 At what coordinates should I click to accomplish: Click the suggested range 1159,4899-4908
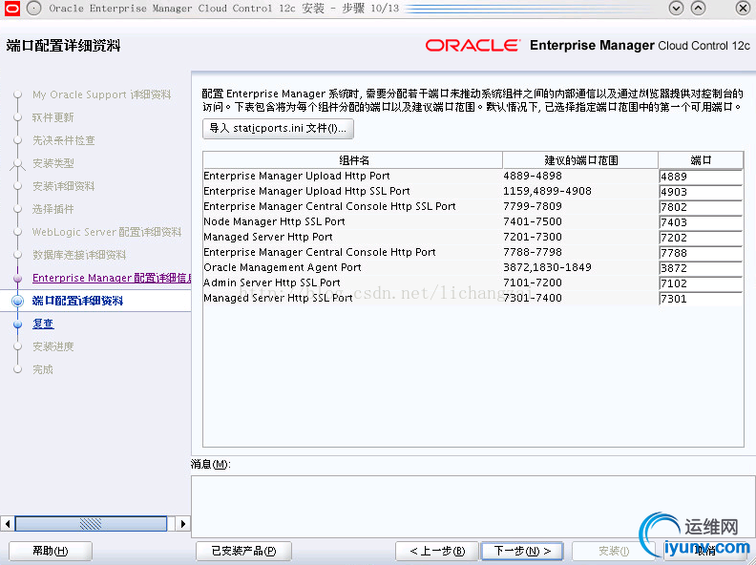pos(547,192)
